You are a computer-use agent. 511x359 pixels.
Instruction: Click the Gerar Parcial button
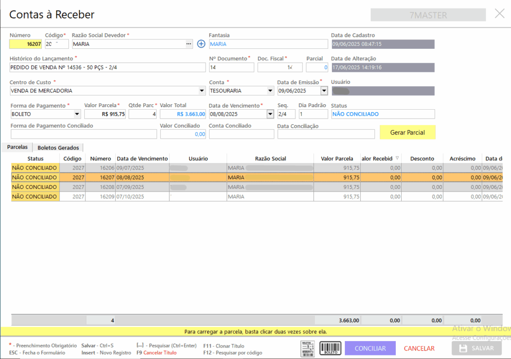coord(407,132)
